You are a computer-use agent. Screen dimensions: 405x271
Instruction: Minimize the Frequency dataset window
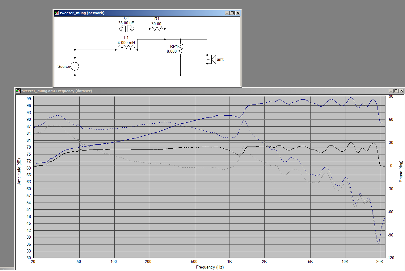tap(391, 91)
